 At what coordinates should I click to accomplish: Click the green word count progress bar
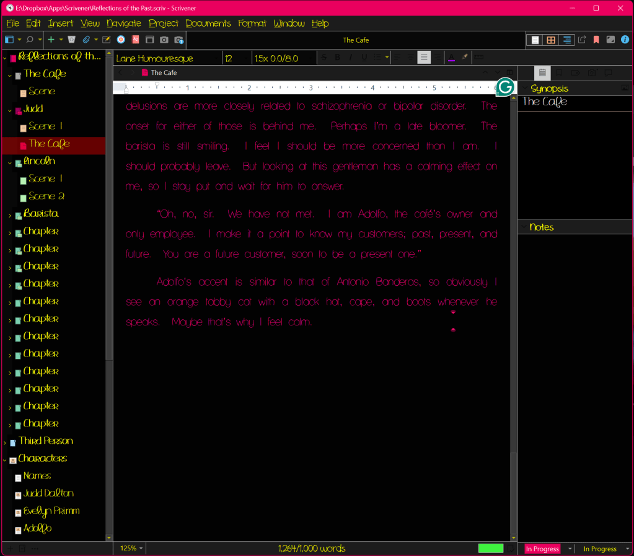490,549
